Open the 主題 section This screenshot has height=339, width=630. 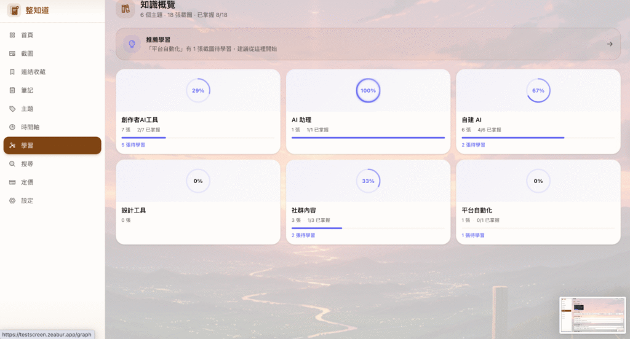(52, 109)
